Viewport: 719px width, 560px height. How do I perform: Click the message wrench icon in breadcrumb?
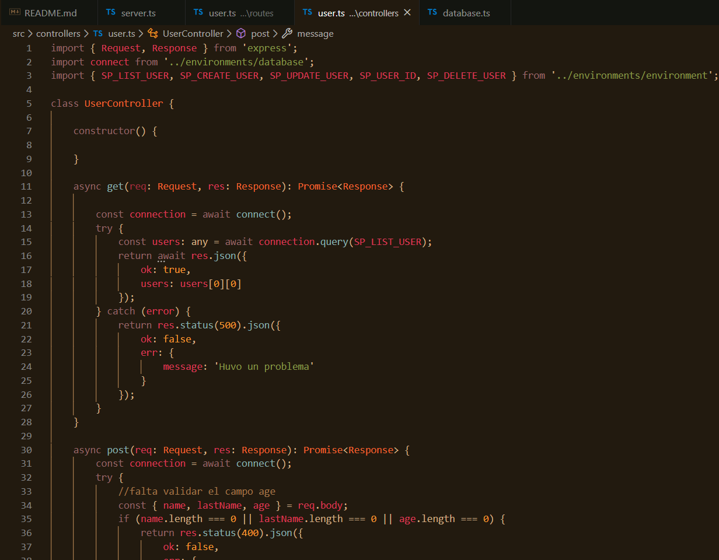click(x=287, y=34)
